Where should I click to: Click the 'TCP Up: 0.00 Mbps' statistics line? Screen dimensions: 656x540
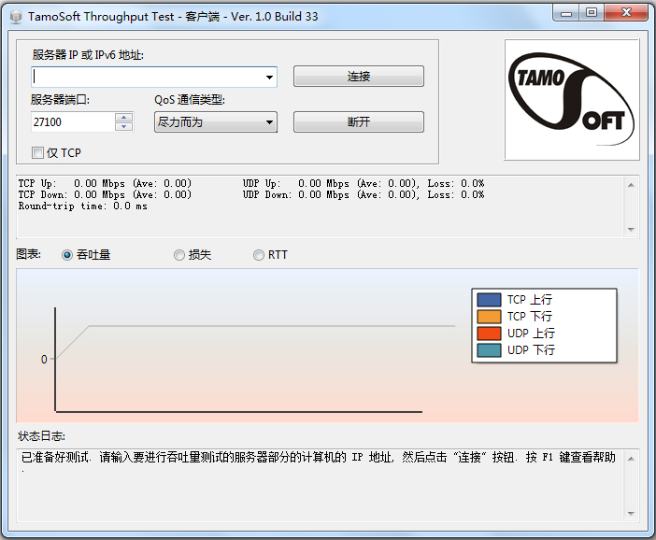[105, 184]
